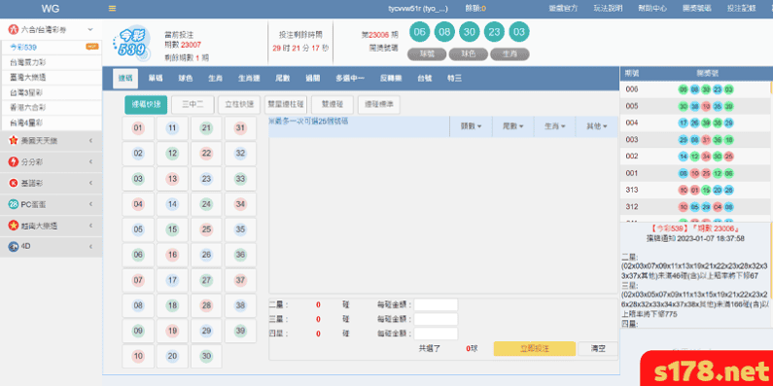Click the HOT badge next to 今彩539

[92, 47]
